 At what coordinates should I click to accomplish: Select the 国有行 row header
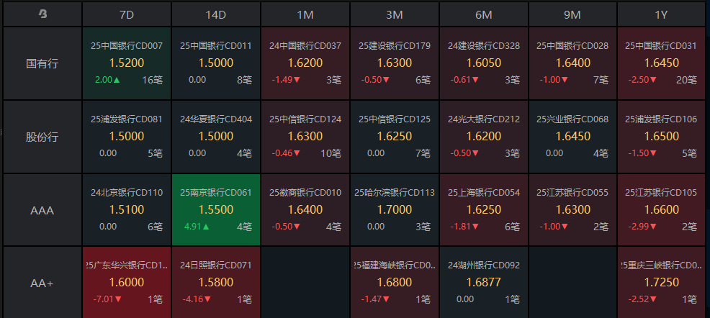(x=42, y=63)
